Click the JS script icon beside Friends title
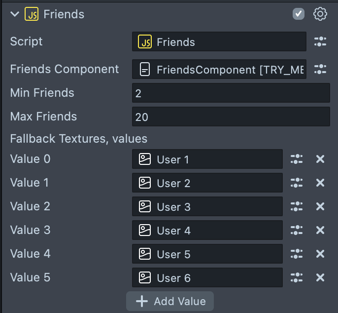Viewport: 338px width, 313px height. (32, 14)
